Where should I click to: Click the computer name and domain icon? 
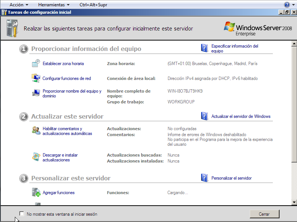[x=36, y=93]
